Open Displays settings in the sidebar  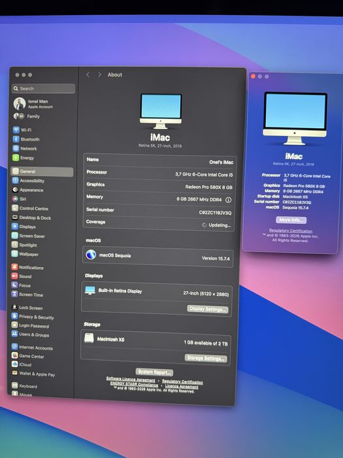[x=24, y=226]
